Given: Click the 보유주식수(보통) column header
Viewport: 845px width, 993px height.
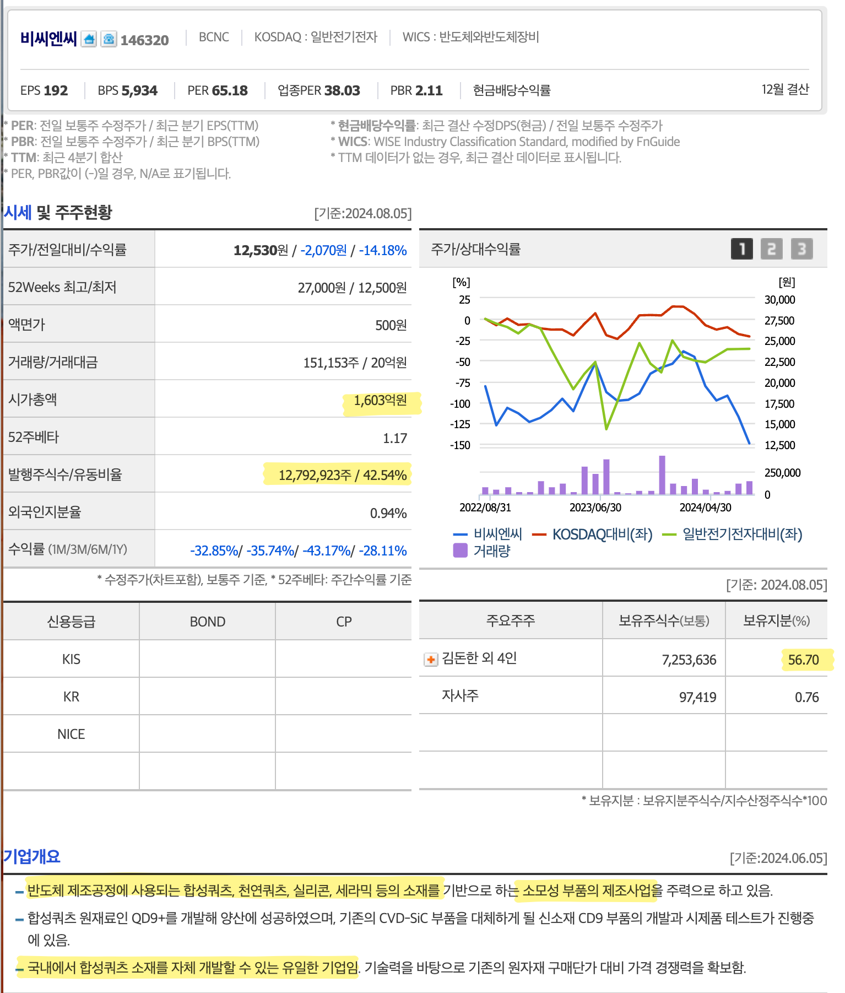Looking at the screenshot, I should [664, 620].
